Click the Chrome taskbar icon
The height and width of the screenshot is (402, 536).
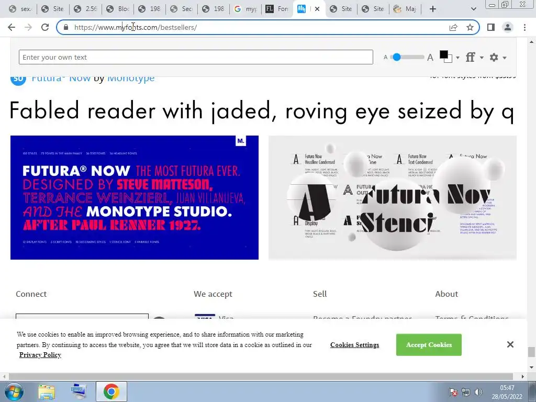[x=111, y=392]
